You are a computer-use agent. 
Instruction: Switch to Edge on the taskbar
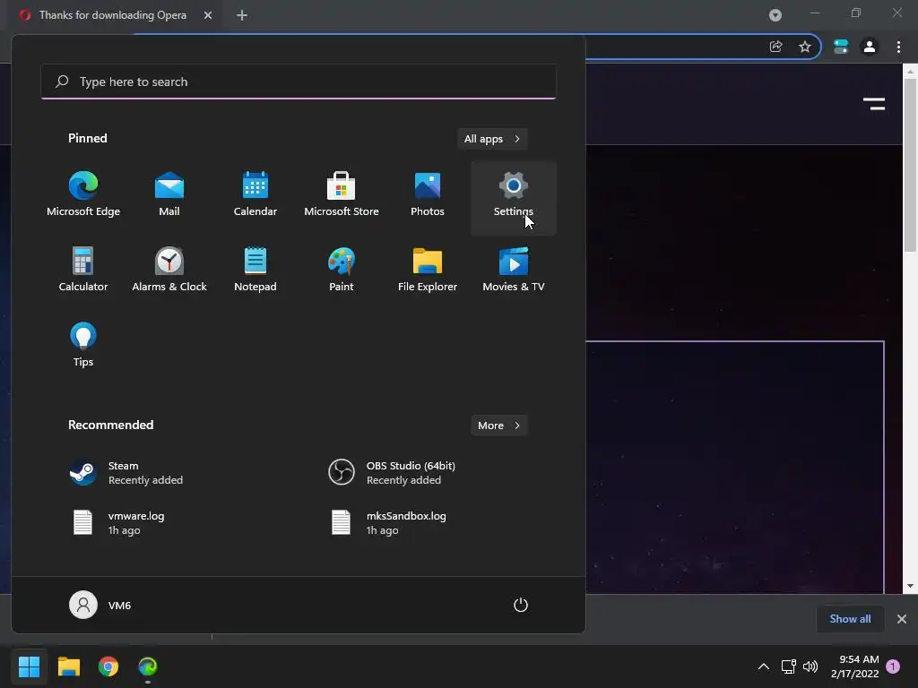coord(148,666)
